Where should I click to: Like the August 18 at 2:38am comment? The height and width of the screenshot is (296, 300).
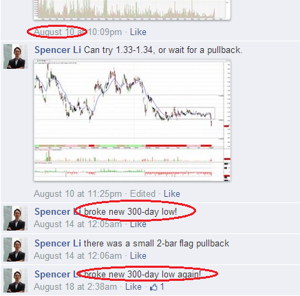[133, 286]
